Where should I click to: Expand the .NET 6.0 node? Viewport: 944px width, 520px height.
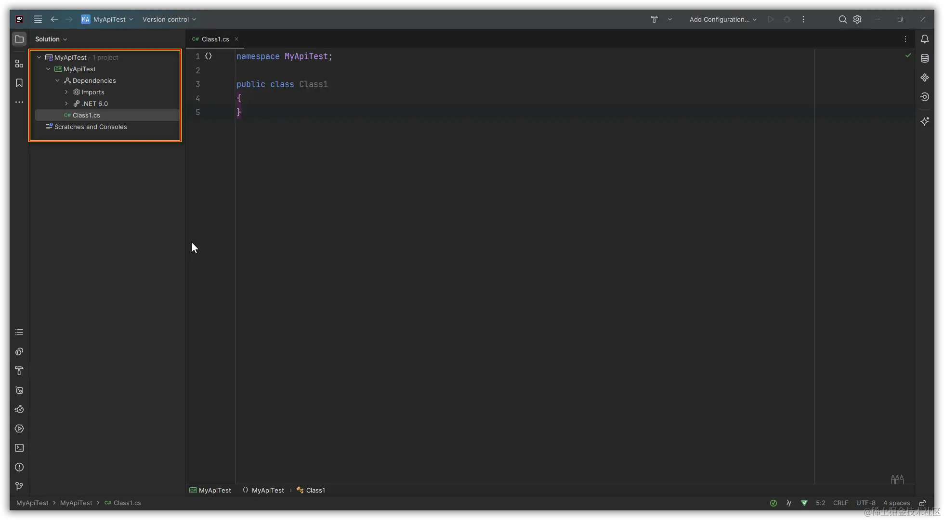click(x=66, y=104)
